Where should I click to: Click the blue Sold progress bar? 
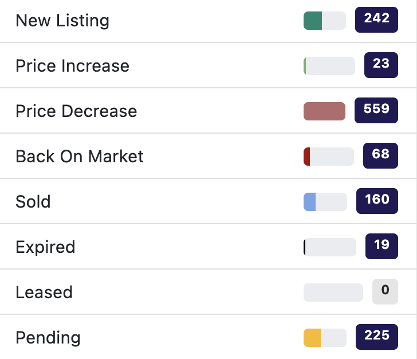click(x=325, y=202)
